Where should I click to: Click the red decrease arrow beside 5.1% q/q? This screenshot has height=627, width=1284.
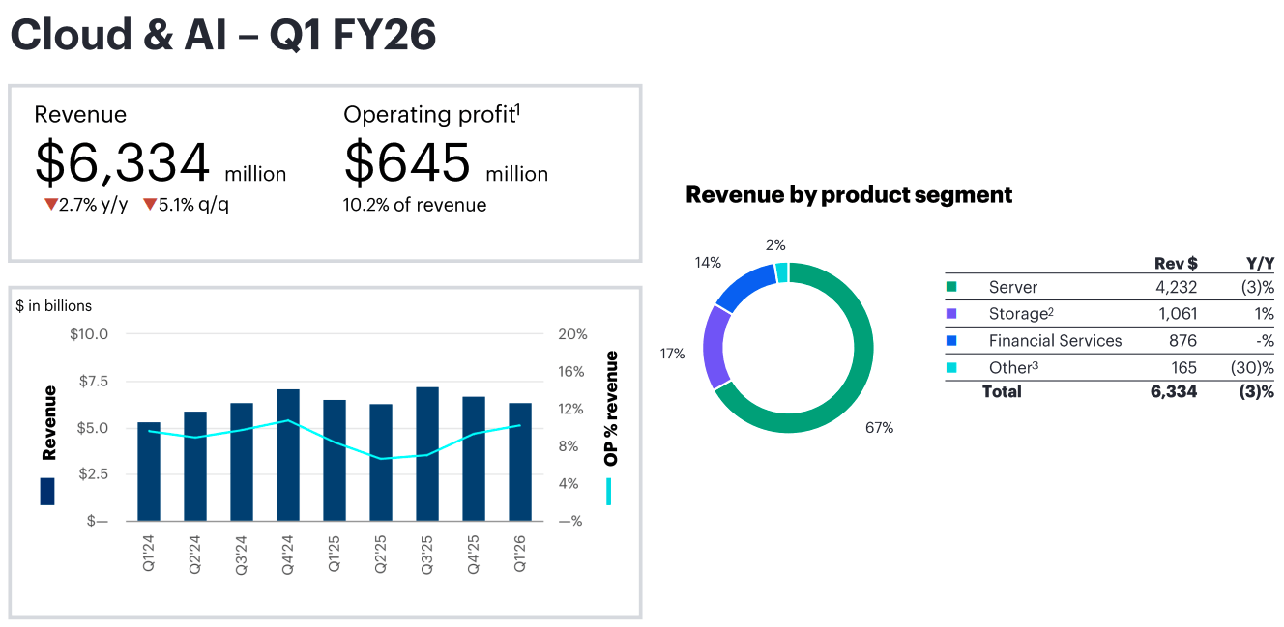[x=150, y=203]
